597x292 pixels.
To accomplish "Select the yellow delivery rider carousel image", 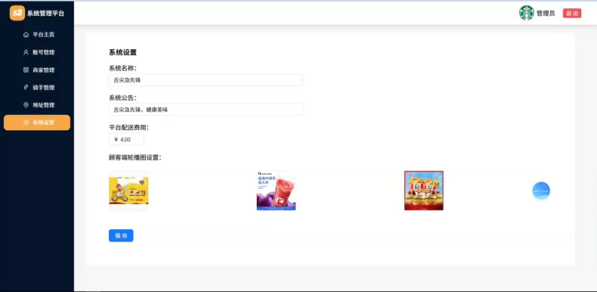I will (128, 190).
